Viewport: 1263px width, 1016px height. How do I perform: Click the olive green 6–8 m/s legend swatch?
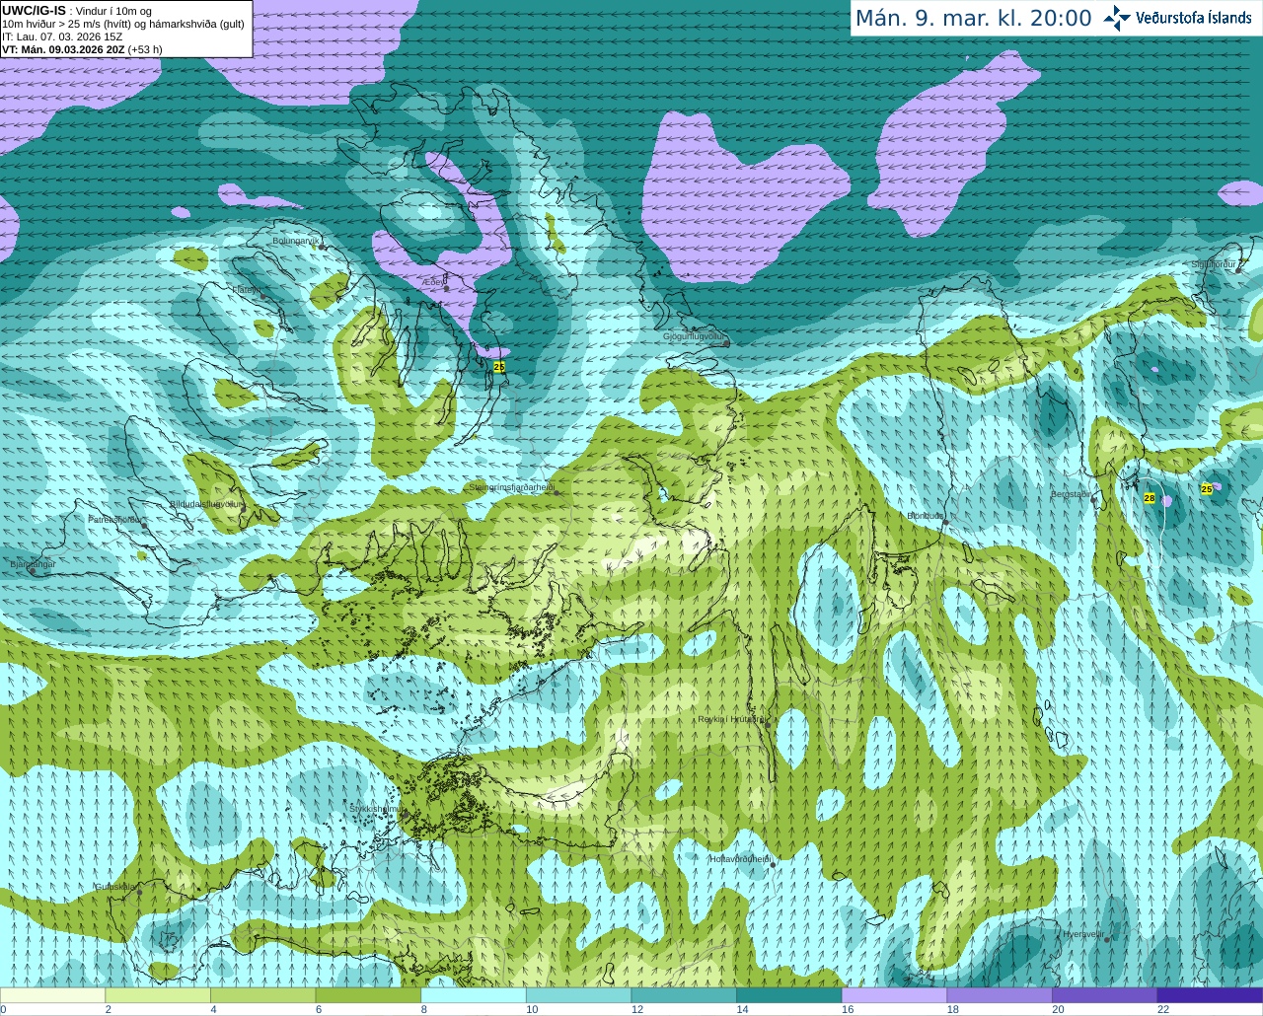click(368, 994)
